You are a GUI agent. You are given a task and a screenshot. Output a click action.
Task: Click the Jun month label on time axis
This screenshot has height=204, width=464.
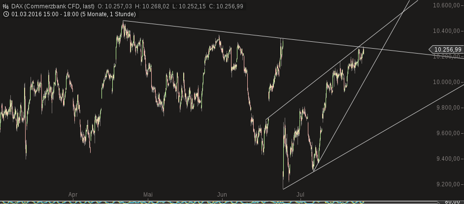(x=222, y=195)
